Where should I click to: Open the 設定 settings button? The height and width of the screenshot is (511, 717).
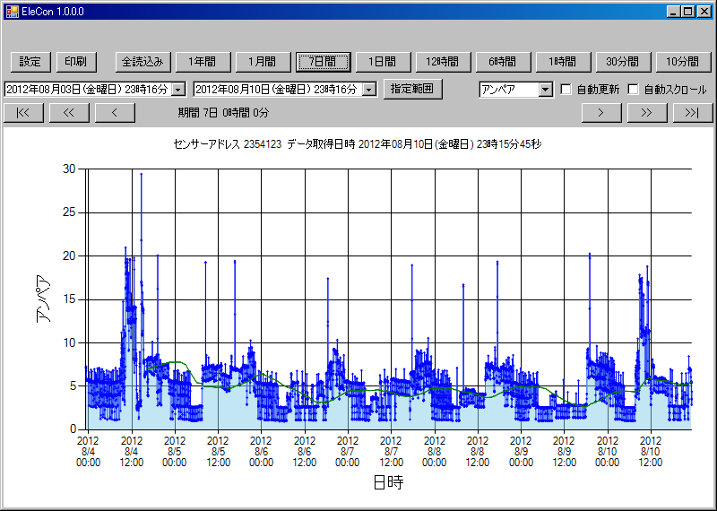click(x=30, y=62)
